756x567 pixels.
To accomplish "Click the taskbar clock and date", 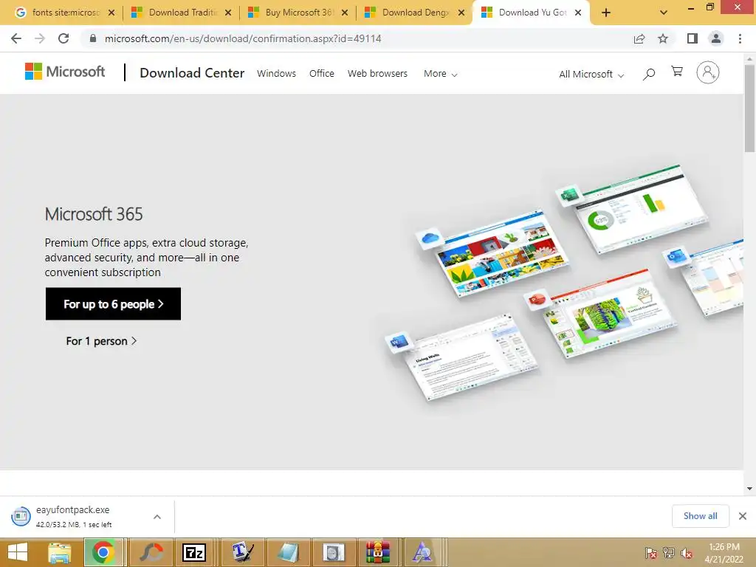I will point(724,553).
